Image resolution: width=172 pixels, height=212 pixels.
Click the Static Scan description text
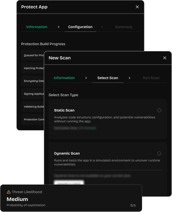pyautogui.click(x=105, y=119)
